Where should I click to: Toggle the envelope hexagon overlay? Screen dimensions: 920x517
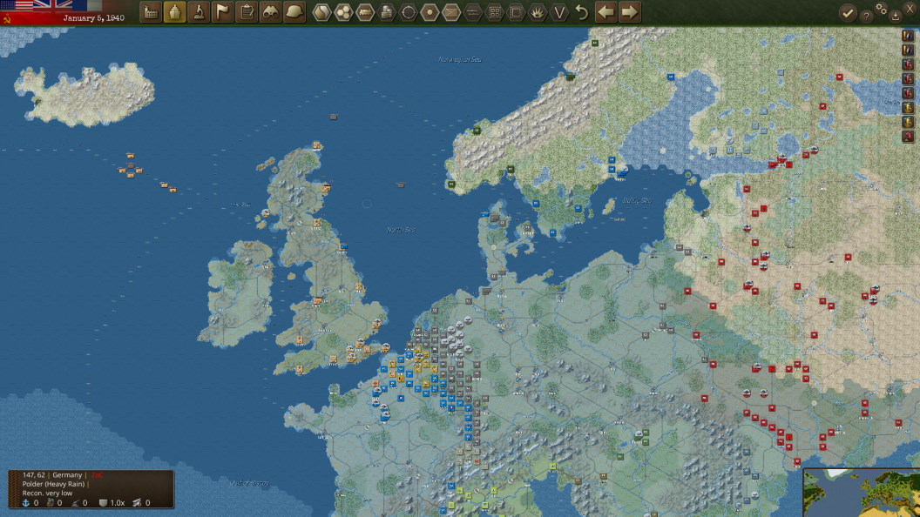point(451,11)
